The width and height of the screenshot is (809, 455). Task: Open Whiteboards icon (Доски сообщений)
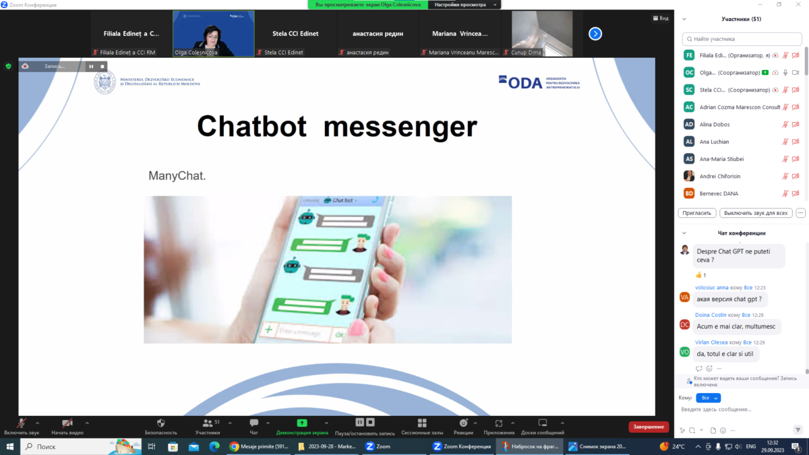pyautogui.click(x=542, y=423)
